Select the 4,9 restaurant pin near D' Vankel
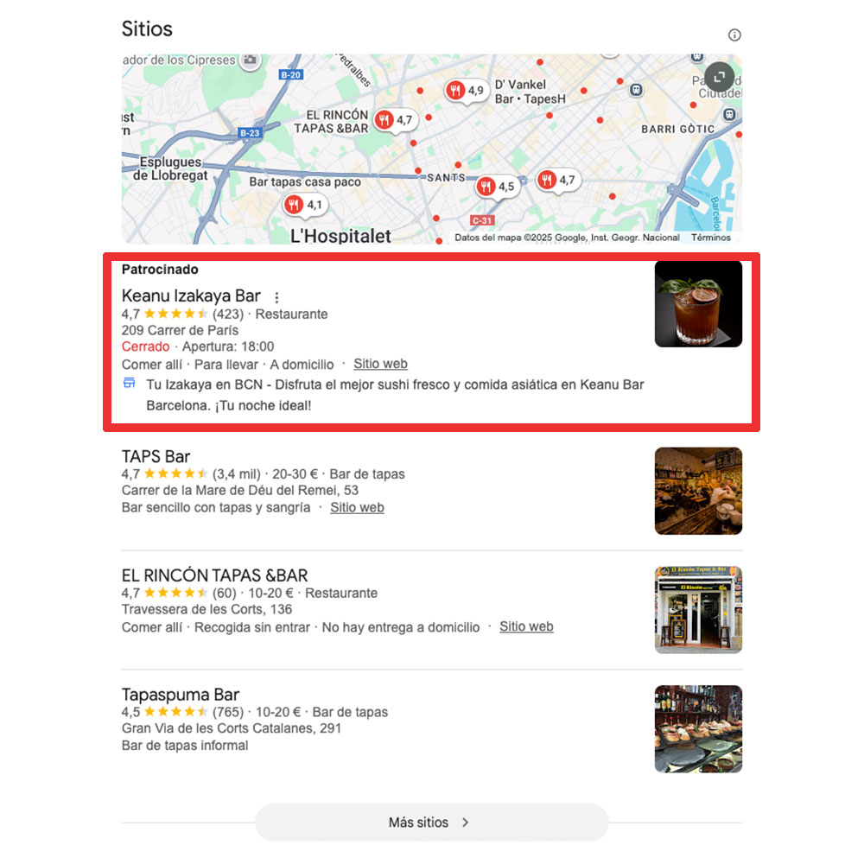This screenshot has height=864, width=864. [x=467, y=91]
